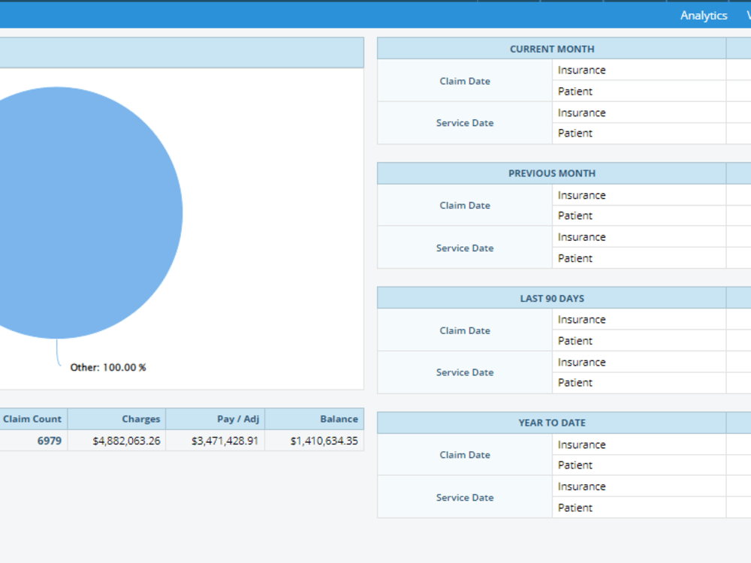751x563 pixels.
Task: Select Claim Date cell under Last 90 Days
Action: (x=465, y=330)
